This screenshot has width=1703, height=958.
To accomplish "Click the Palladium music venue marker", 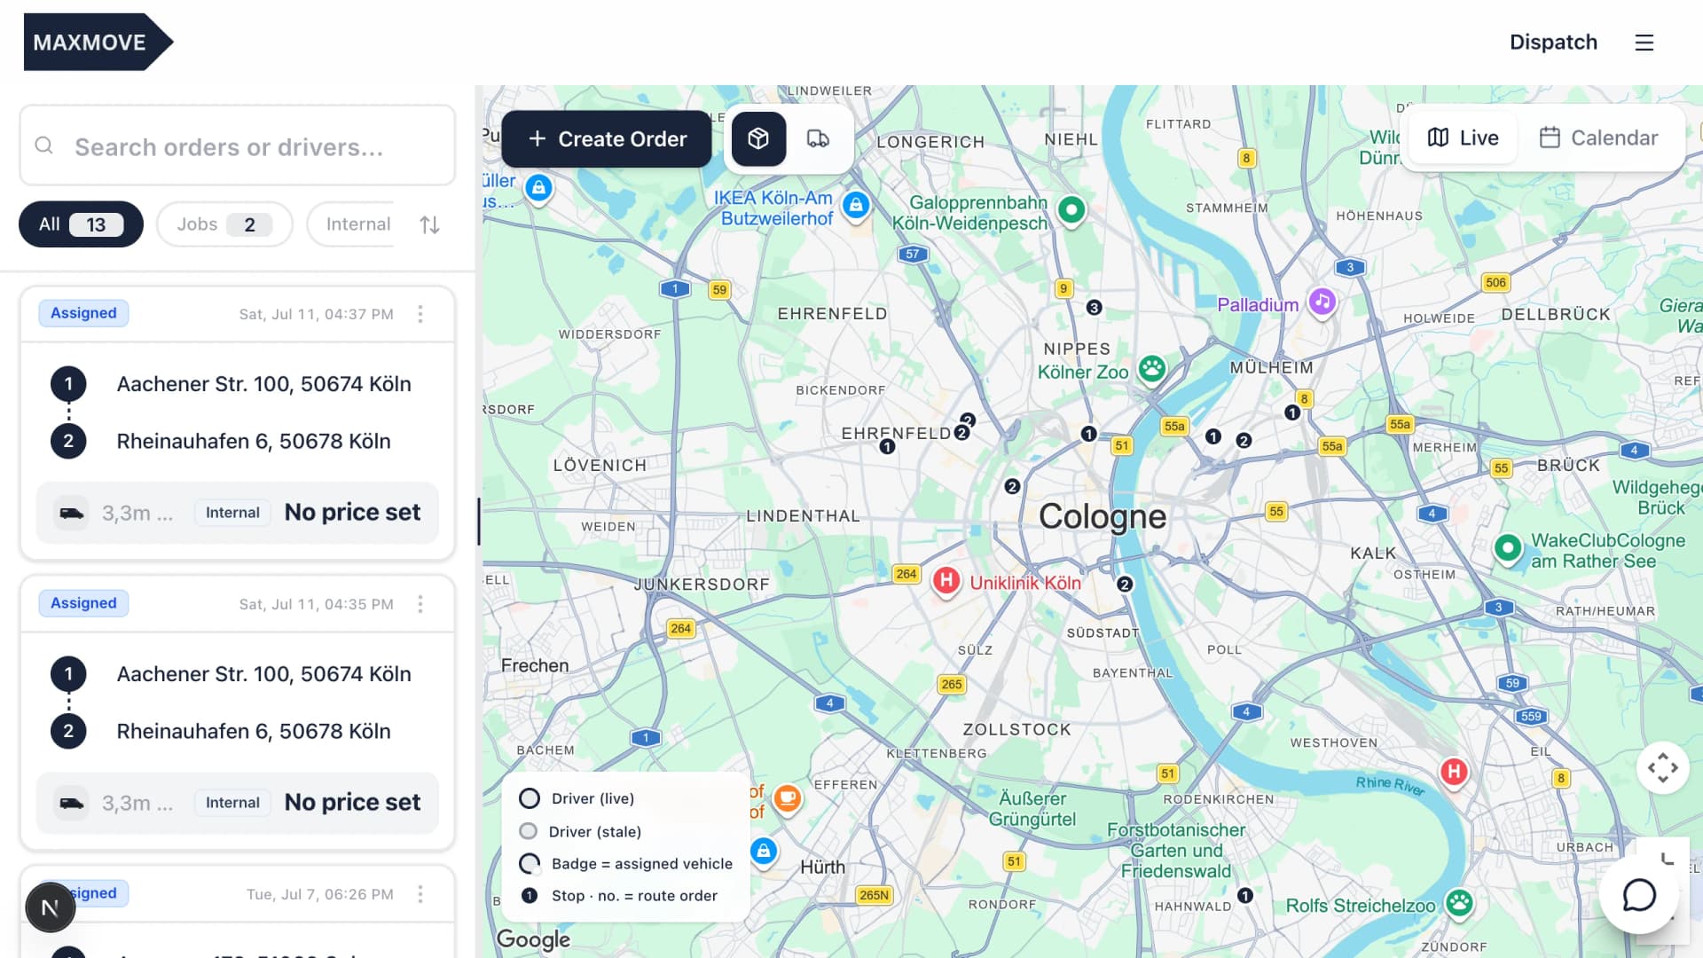I will click(x=1322, y=302).
